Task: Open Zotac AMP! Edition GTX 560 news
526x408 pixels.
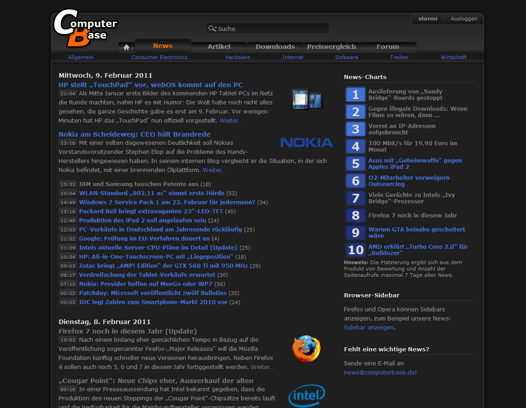Action: [164, 265]
